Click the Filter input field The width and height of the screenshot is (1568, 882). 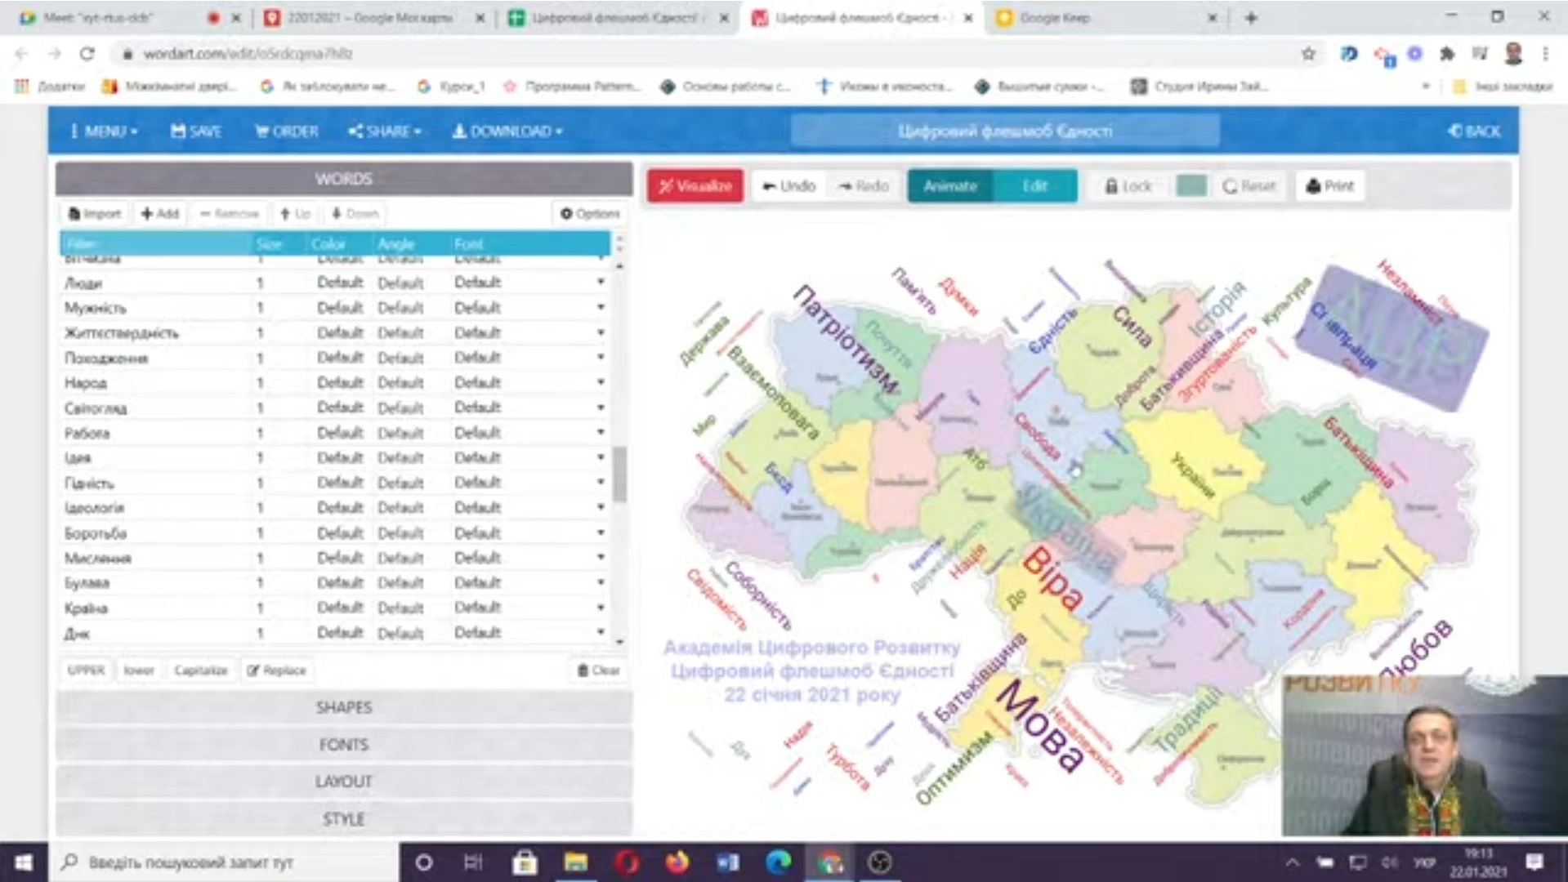click(155, 243)
